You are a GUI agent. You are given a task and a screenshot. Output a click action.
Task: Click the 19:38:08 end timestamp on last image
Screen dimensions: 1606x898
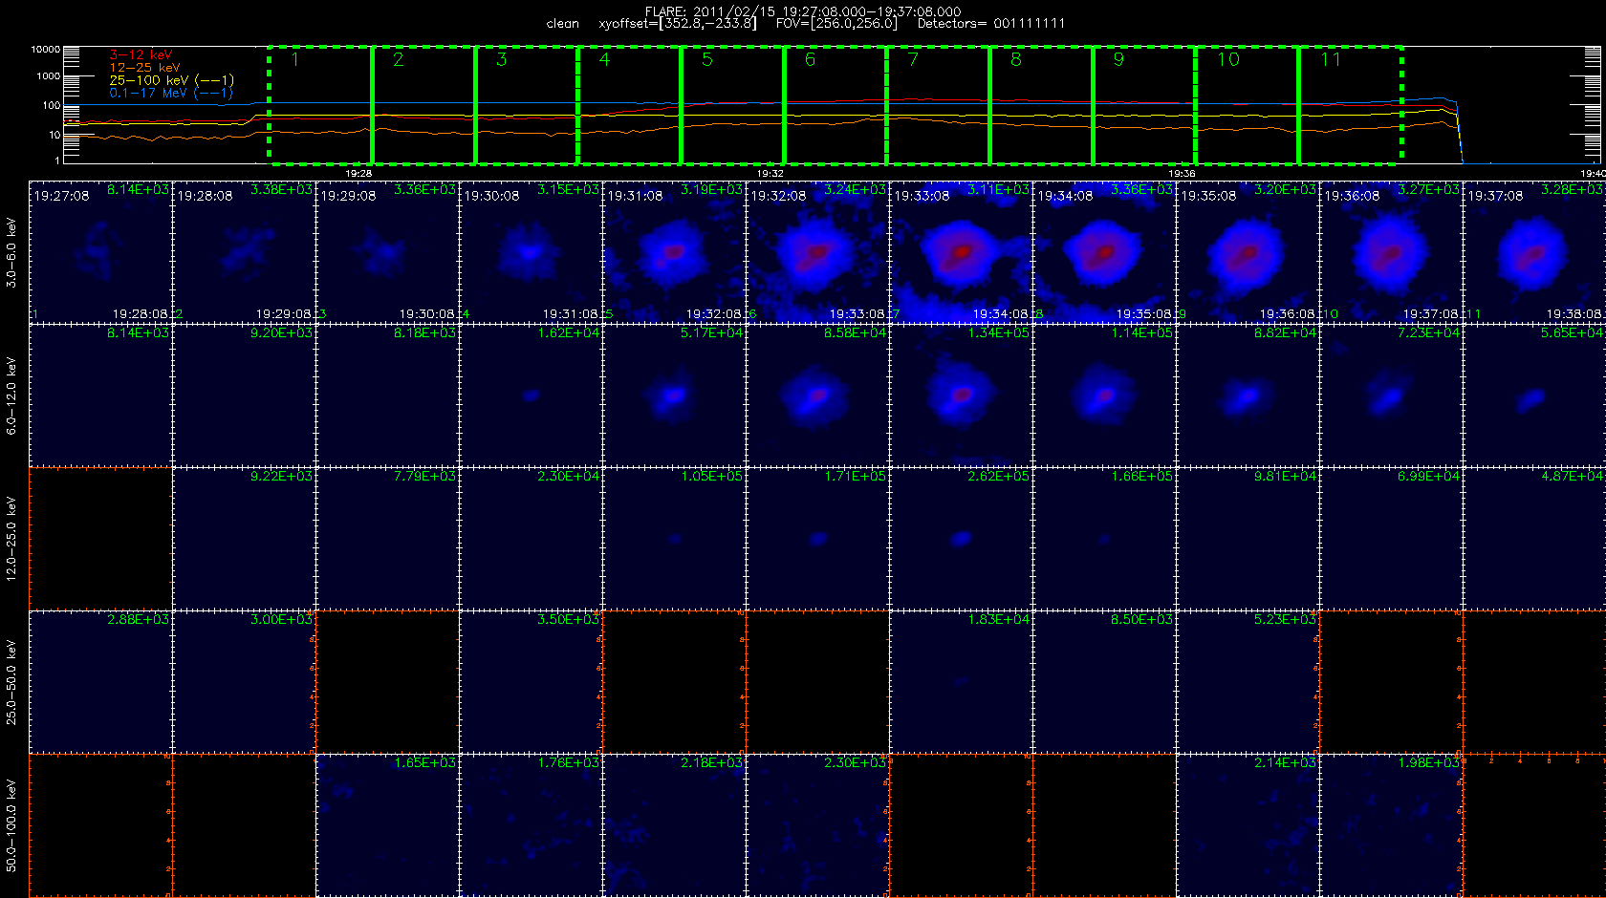click(1574, 313)
